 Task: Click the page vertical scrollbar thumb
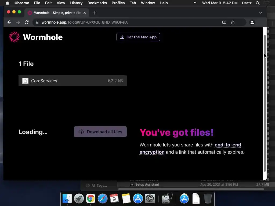tap(265, 103)
